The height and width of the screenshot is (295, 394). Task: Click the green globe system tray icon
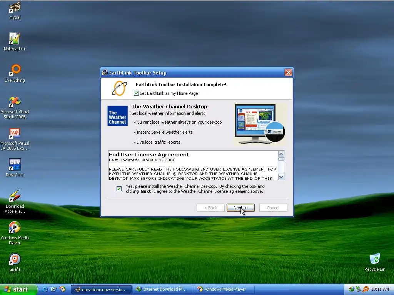pyautogui.click(x=351, y=289)
